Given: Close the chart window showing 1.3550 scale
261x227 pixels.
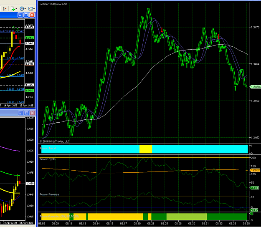Looking at the screenshot, I should pos(33,113).
